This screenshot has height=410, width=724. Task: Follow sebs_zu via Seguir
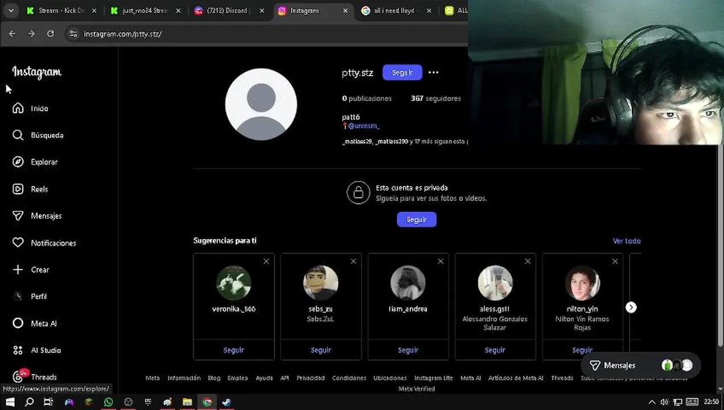point(321,350)
